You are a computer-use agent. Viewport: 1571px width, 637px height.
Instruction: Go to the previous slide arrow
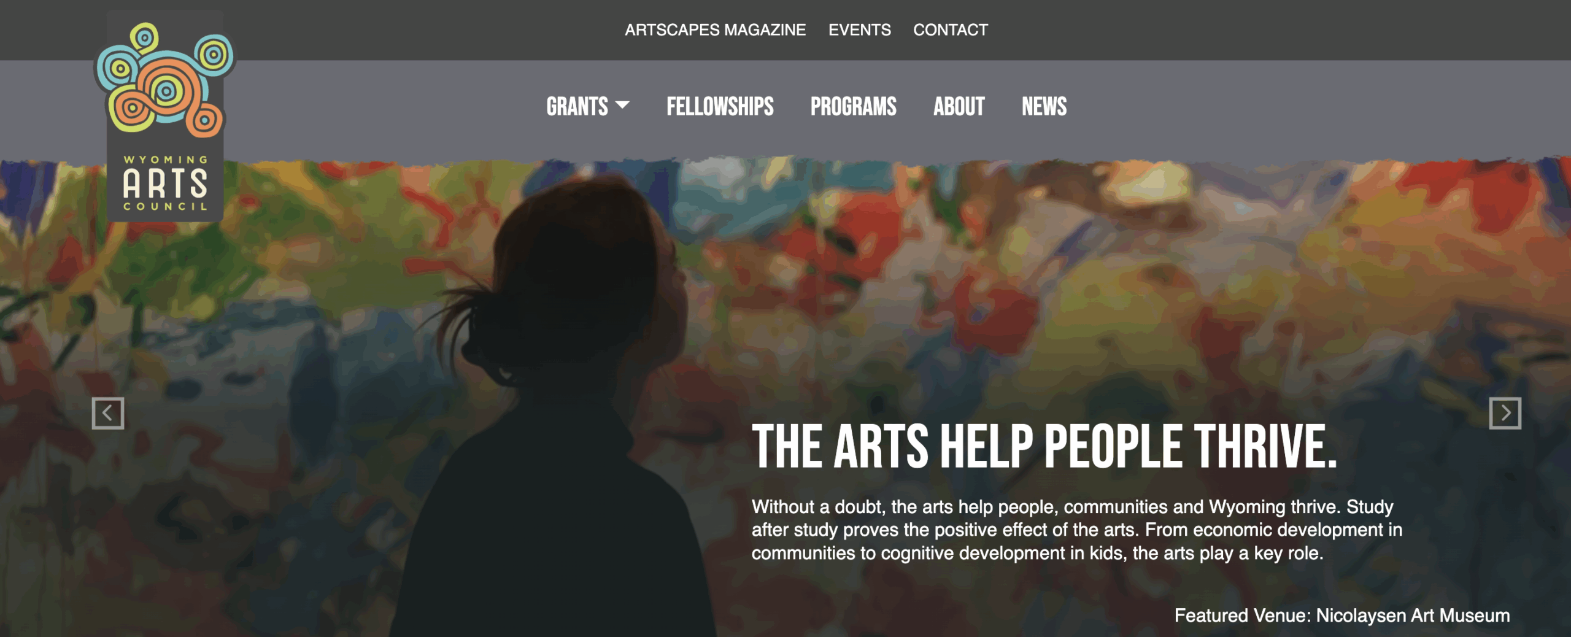[x=108, y=413]
